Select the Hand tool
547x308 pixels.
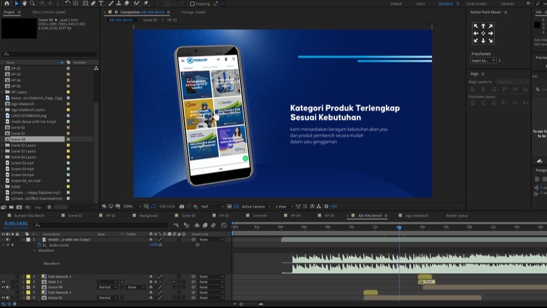point(24,4)
